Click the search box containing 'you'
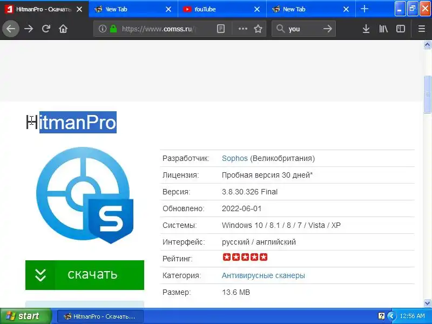This screenshot has height=324, width=432. click(303, 29)
